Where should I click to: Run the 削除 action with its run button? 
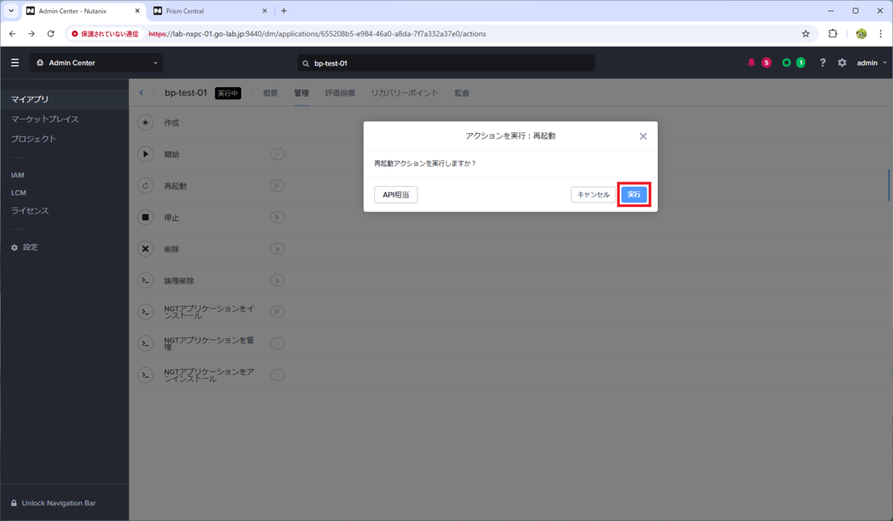278,249
